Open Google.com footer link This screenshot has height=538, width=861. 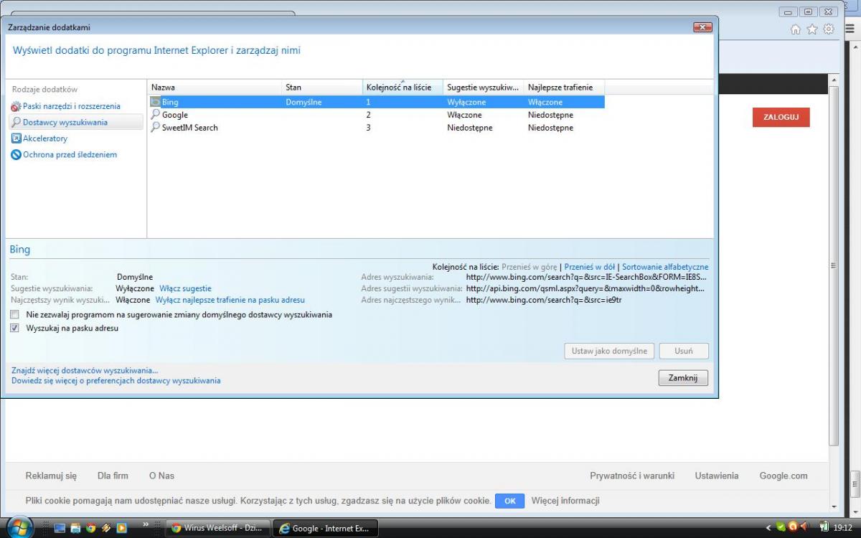784,476
